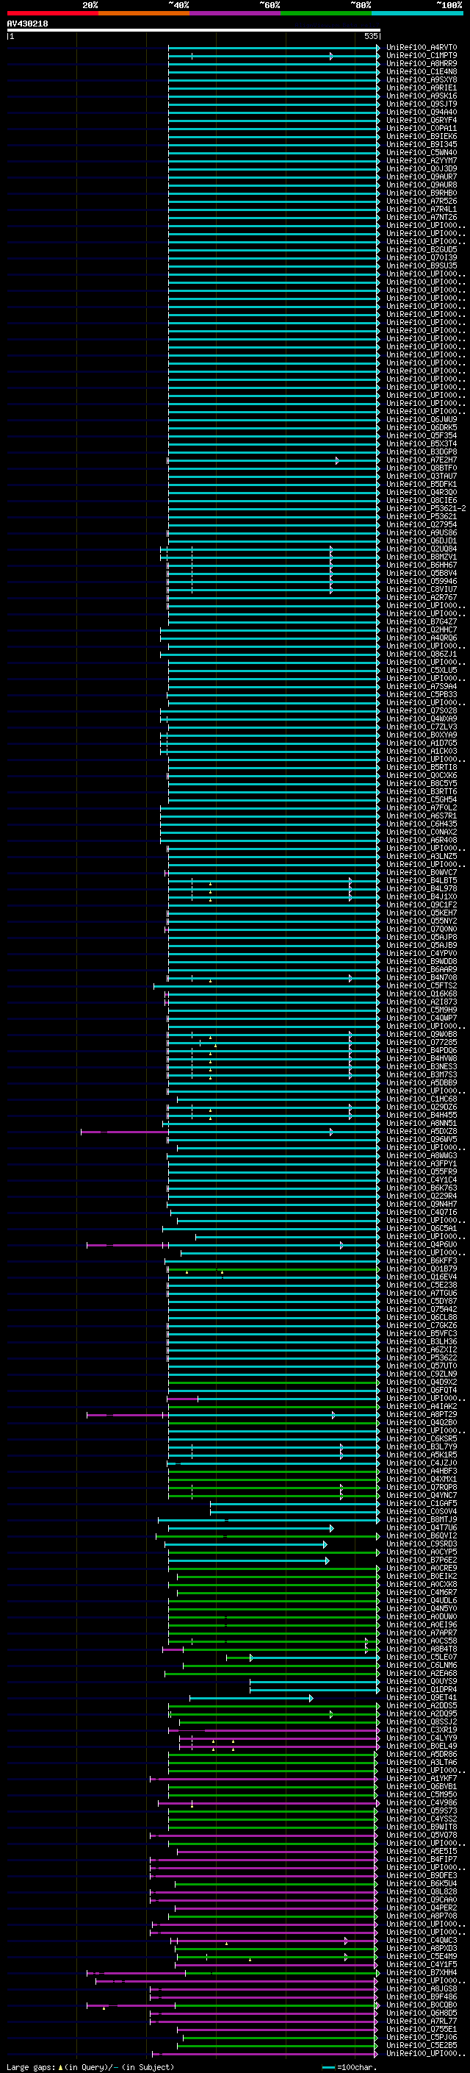The image size is (470, 2073).
Task: Select the UniRef100_A5DR86 hit
Action: point(422,1755)
